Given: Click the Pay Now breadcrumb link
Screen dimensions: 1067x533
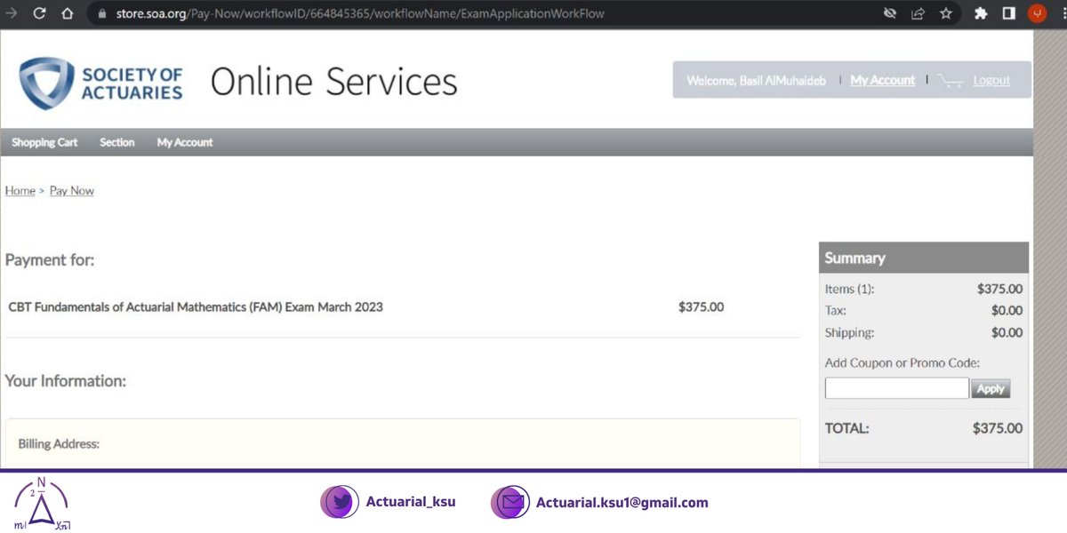Looking at the screenshot, I should [x=72, y=191].
